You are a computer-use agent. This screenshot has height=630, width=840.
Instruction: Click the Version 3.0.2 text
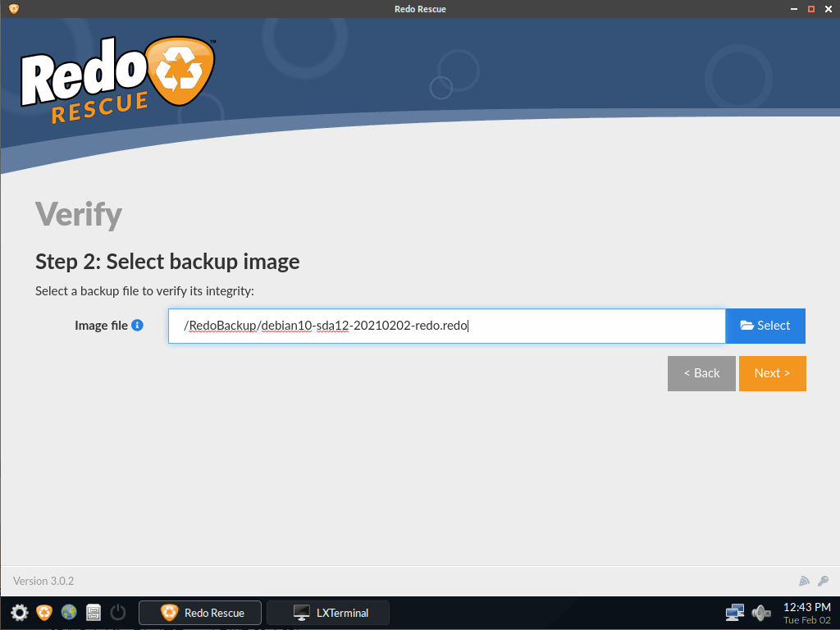tap(43, 582)
